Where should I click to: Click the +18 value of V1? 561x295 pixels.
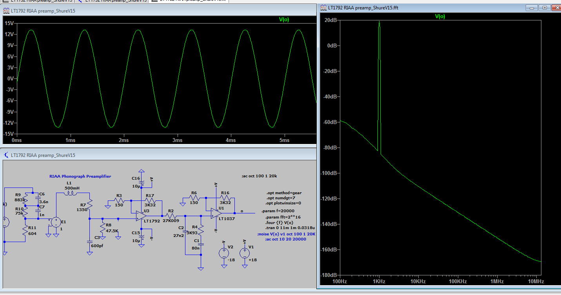[252, 260]
